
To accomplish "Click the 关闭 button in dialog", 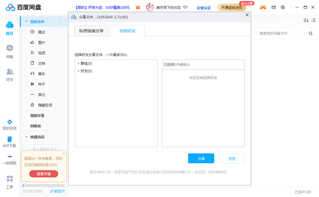I will [232, 158].
